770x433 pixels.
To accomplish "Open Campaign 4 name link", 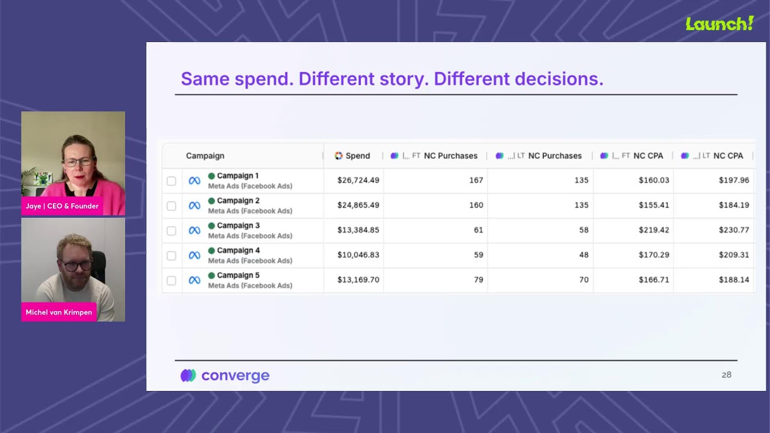I will (238, 251).
